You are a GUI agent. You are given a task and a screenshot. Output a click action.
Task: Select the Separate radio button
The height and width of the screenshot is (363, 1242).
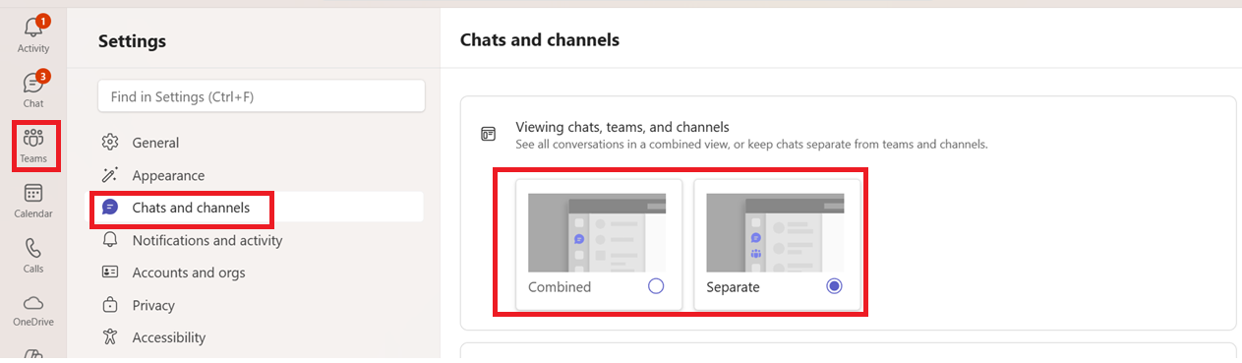(835, 286)
